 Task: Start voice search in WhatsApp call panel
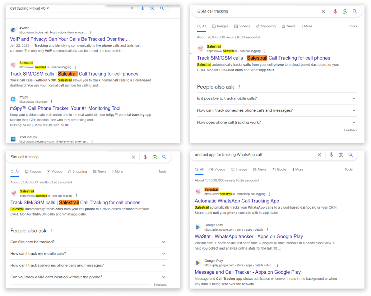331,155
